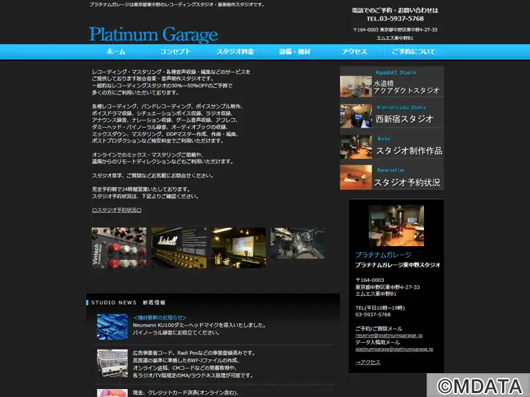Click the header address 〒164-0003 text
The height and width of the screenshot is (397, 530).
click(x=395, y=30)
